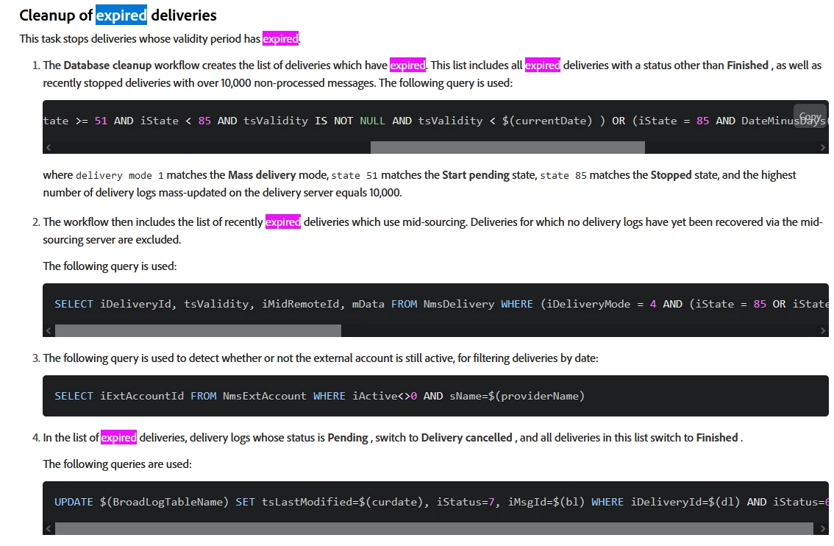Click highlighted "expired" after "deliveries which have"

point(407,65)
